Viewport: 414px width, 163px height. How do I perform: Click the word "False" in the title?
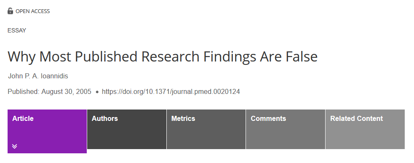[x=301, y=56]
